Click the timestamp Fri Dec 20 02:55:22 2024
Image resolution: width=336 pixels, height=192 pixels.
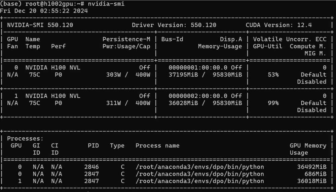[44, 11]
